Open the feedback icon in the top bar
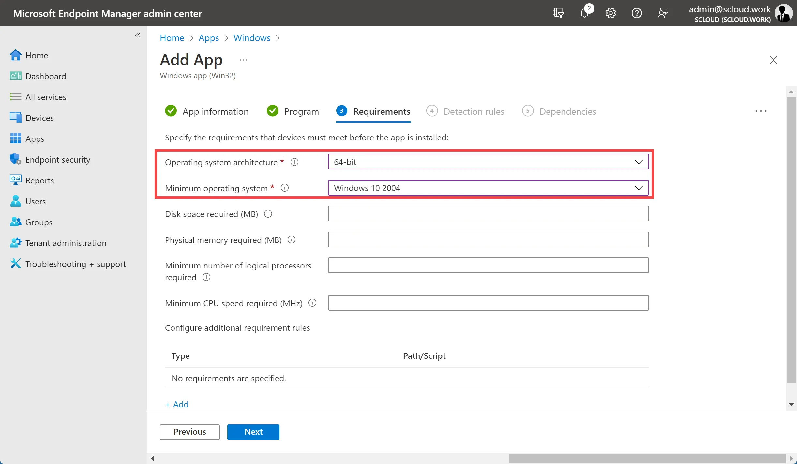The width and height of the screenshot is (797, 464). [x=663, y=13]
